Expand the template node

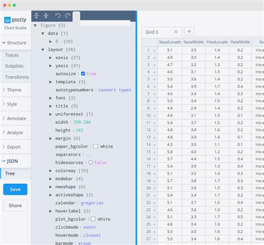click(50, 82)
